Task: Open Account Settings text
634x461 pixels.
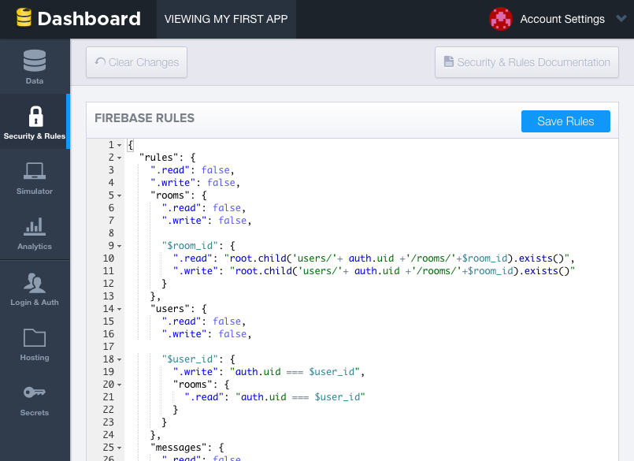Action: 562,19
